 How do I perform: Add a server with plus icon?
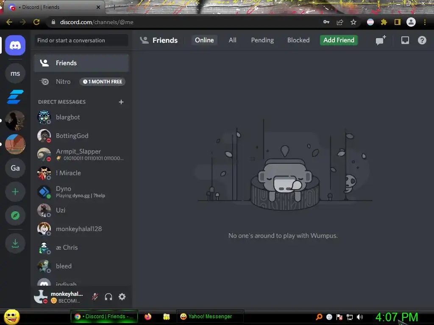pos(15,192)
